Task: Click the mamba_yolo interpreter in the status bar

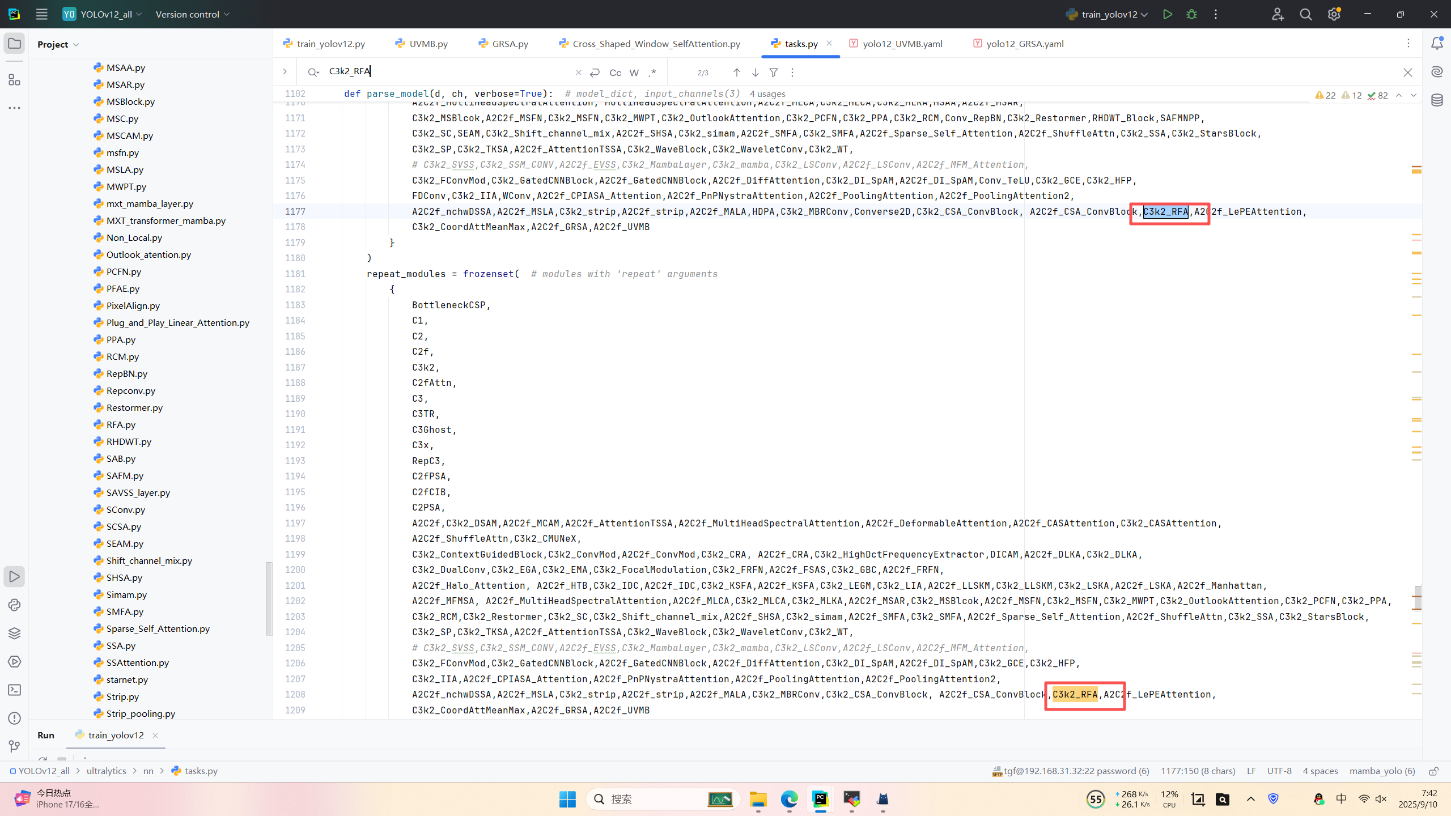Action: (1382, 771)
